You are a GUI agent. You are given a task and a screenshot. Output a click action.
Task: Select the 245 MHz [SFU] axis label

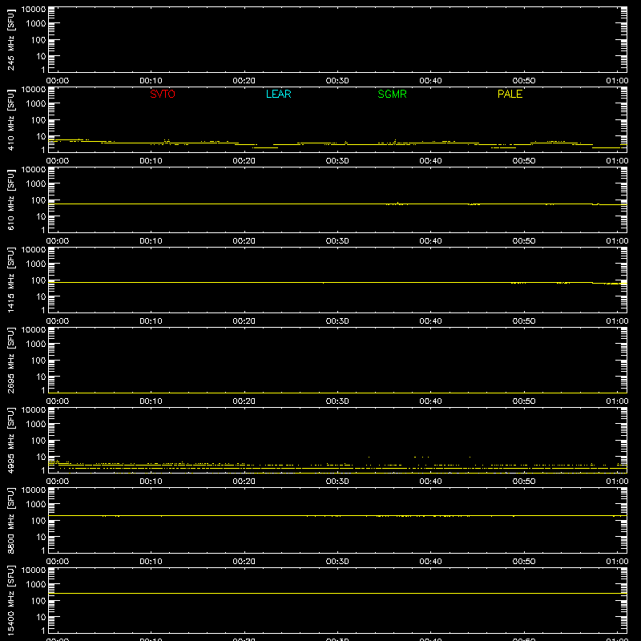[10, 39]
